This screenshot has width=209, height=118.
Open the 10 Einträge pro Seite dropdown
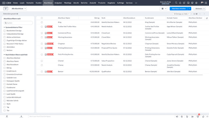(182, 14)
